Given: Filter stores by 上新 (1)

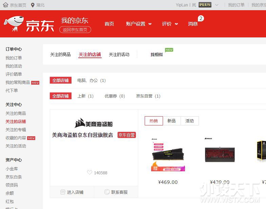Looking at the screenshot, I should coord(85,96).
